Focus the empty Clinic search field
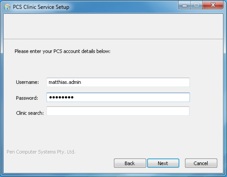The width and height of the screenshot is (227, 177). 118,111
